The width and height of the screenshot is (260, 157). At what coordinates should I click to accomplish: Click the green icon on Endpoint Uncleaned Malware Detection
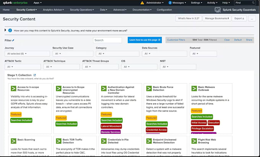click(x=149, y=141)
